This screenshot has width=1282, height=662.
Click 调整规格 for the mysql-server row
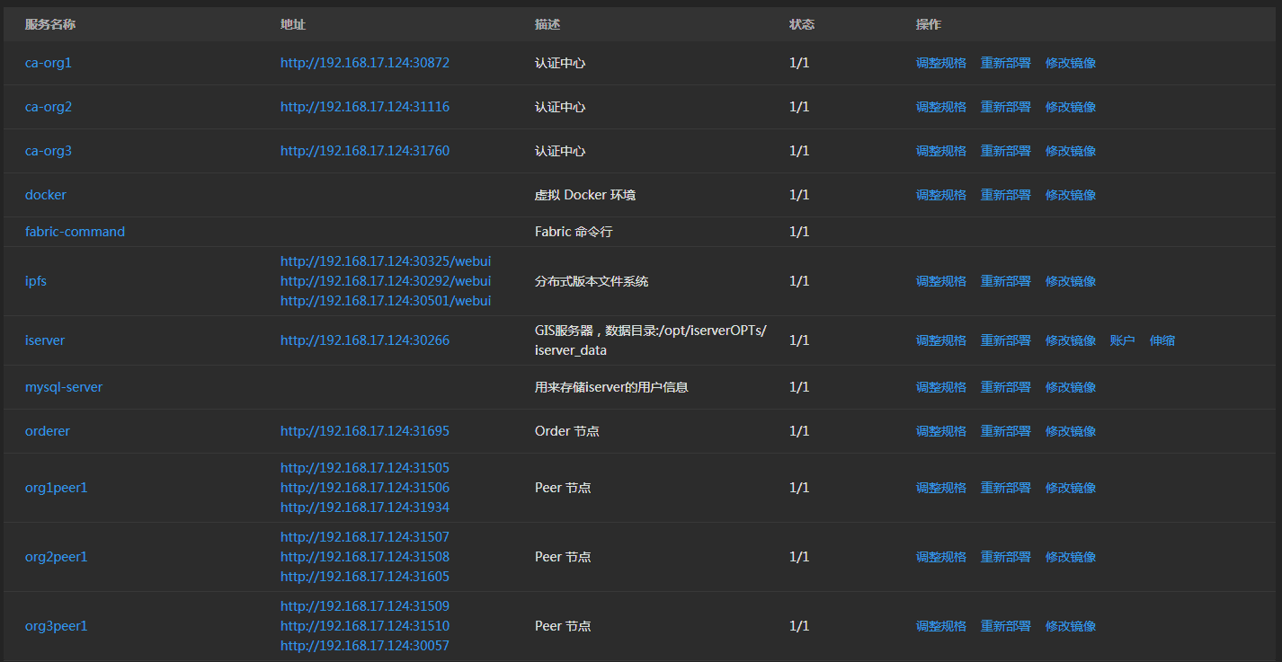tap(940, 387)
